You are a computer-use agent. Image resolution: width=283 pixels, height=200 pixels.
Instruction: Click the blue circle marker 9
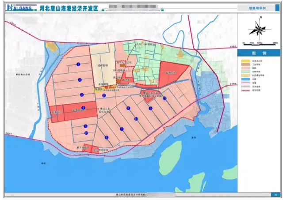tap(150, 108)
